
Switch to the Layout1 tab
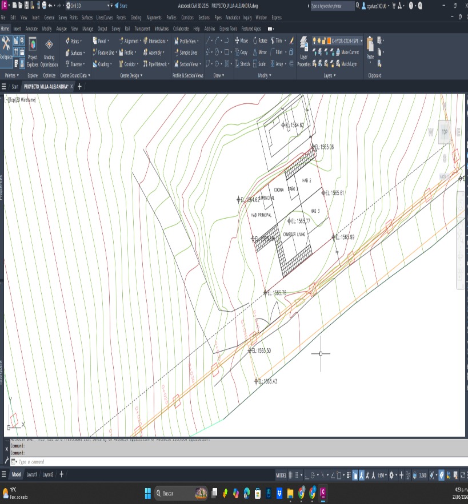(31, 474)
